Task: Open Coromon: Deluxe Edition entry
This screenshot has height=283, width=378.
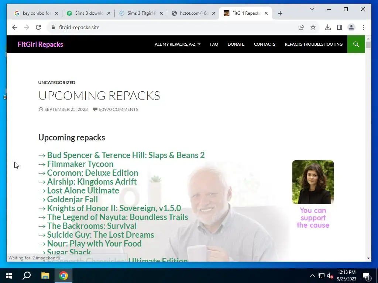Action: click(x=92, y=173)
